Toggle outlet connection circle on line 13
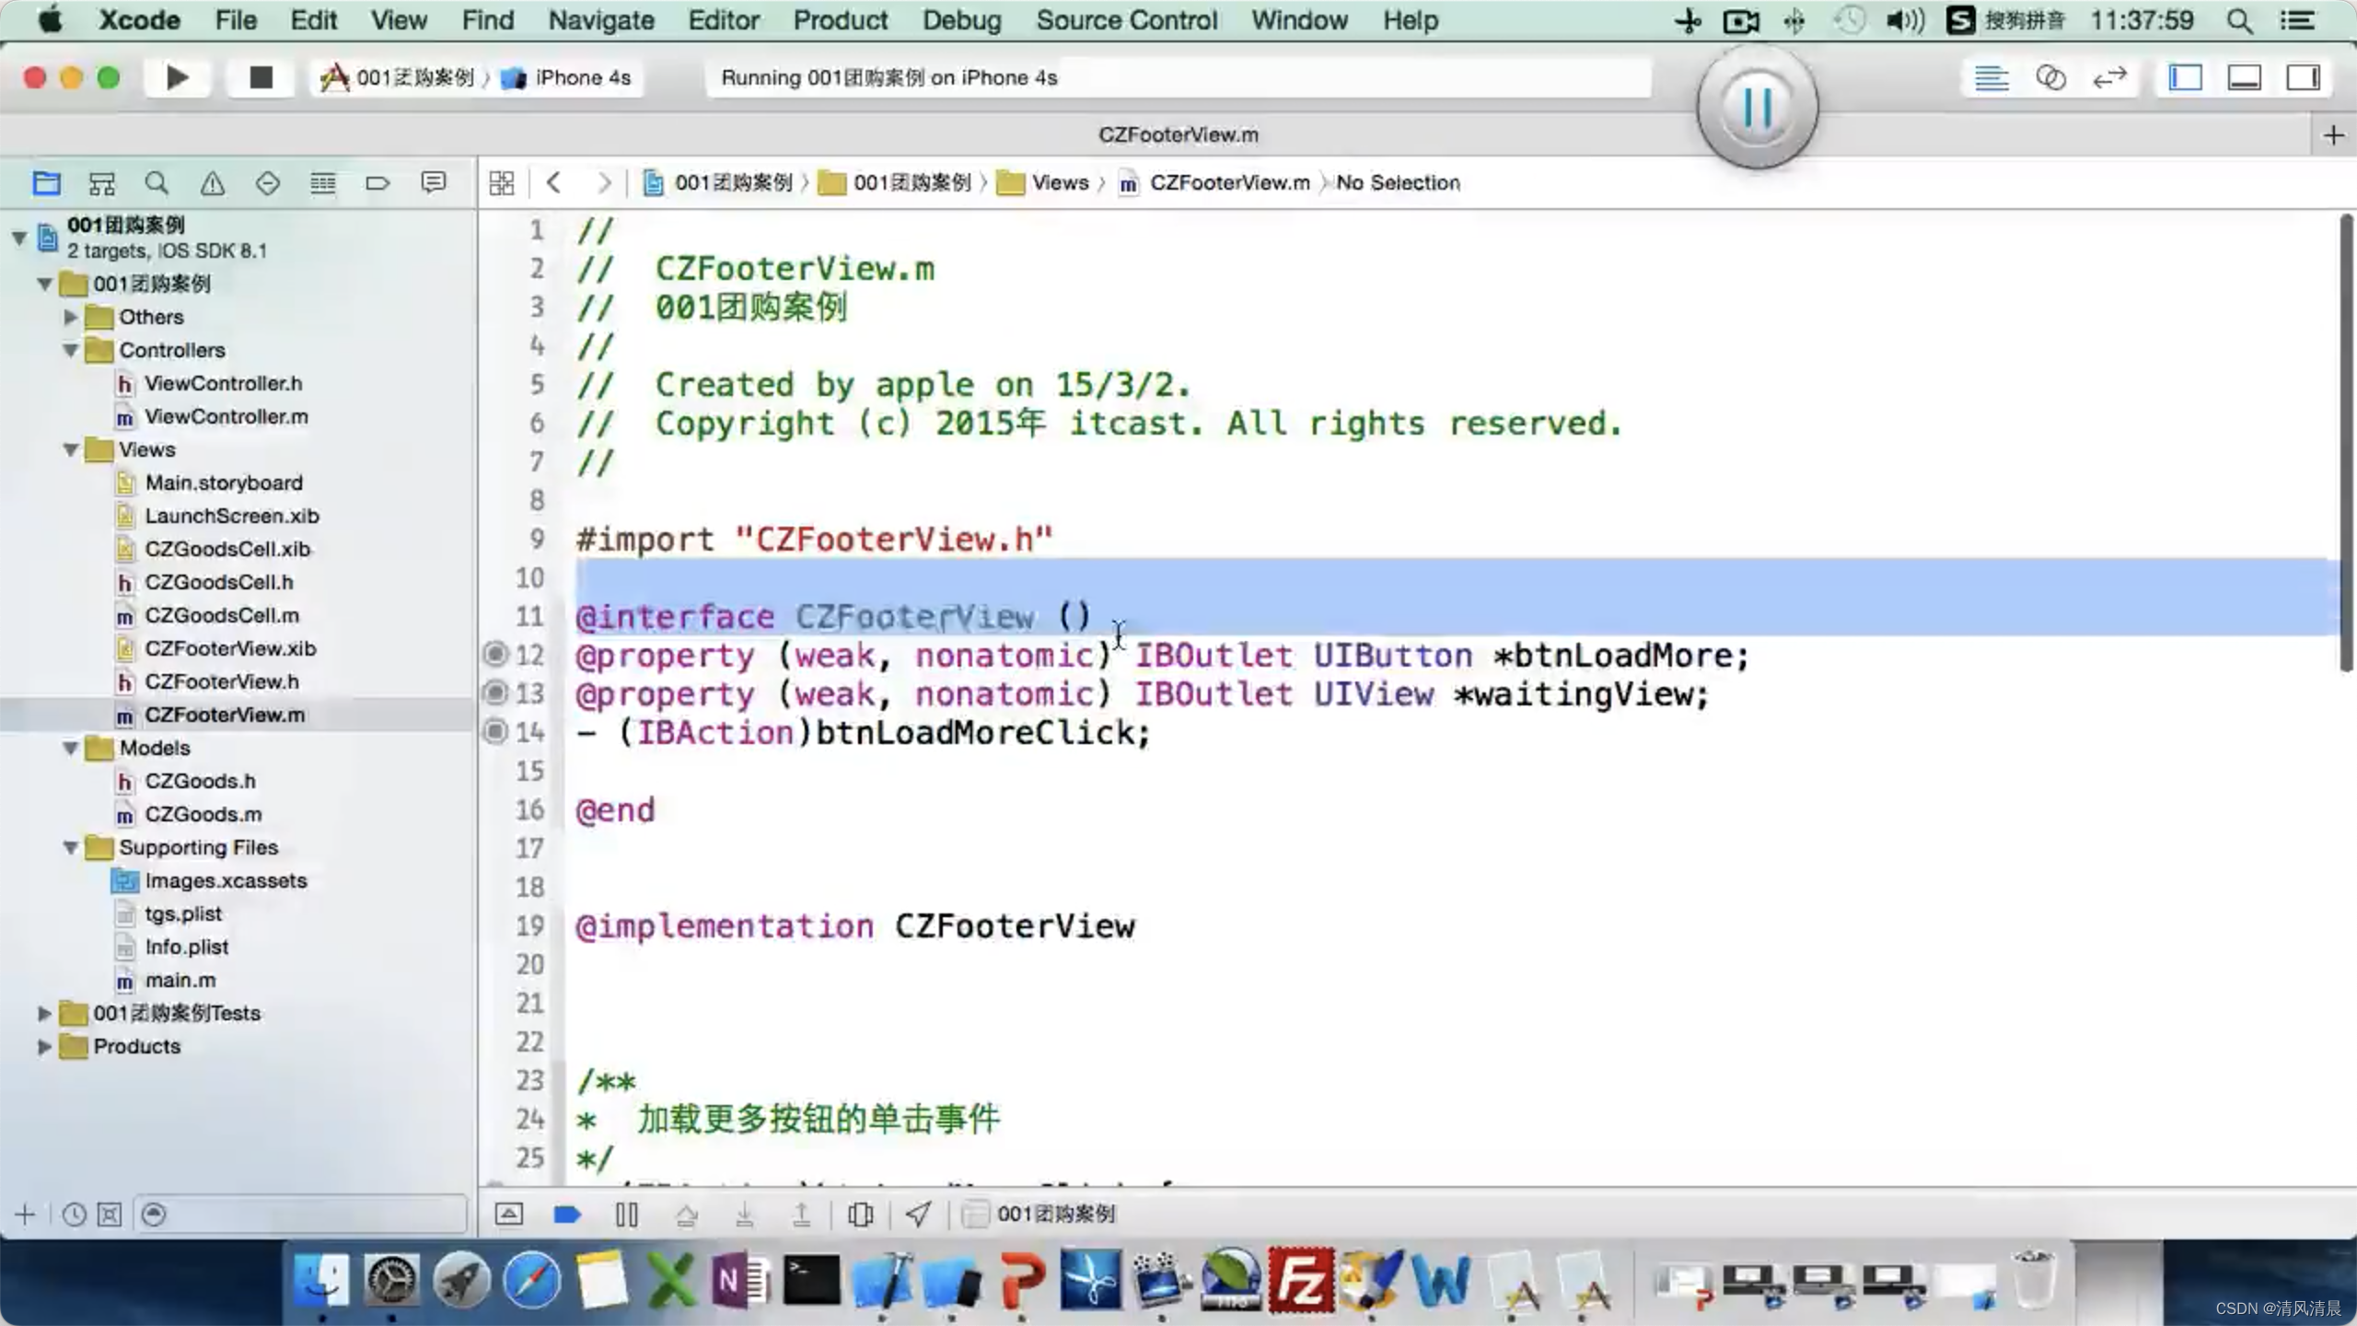The image size is (2357, 1326). [495, 692]
